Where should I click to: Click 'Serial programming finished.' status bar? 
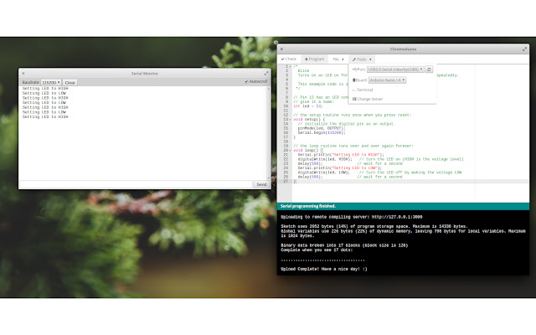point(403,206)
